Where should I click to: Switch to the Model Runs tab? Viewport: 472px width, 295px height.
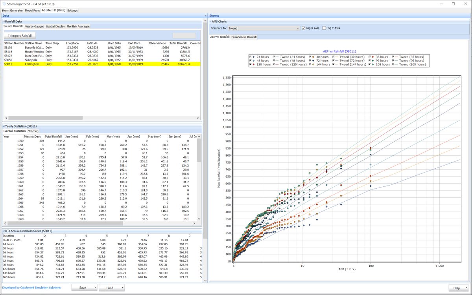click(x=32, y=10)
